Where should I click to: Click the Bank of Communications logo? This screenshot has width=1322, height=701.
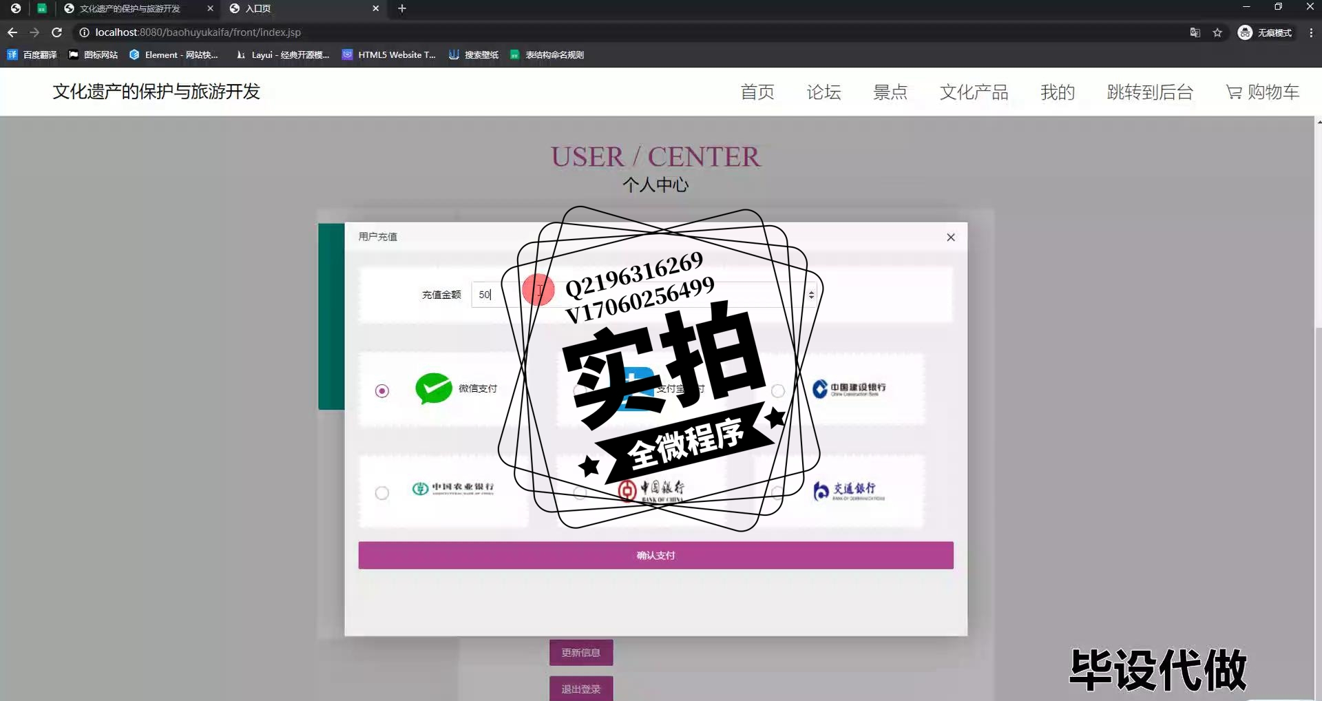[848, 491]
